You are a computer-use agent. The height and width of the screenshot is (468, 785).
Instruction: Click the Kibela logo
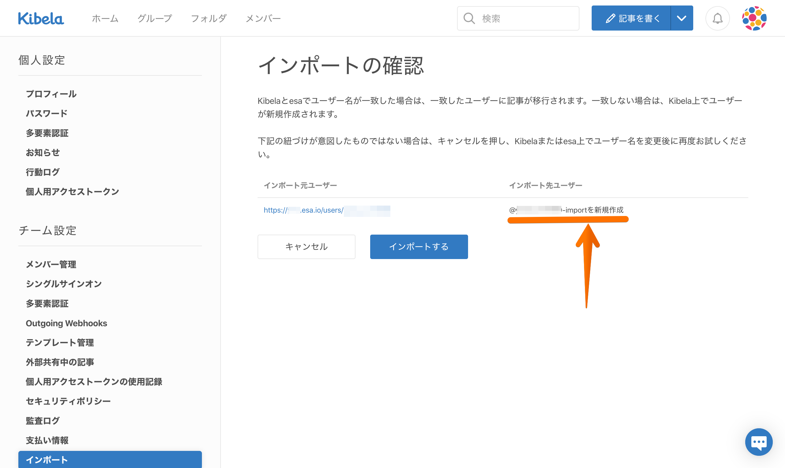[x=41, y=18]
